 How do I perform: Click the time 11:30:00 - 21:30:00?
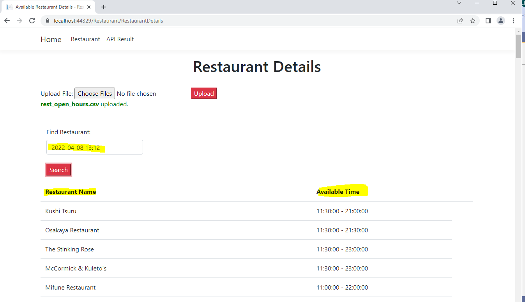click(342, 230)
